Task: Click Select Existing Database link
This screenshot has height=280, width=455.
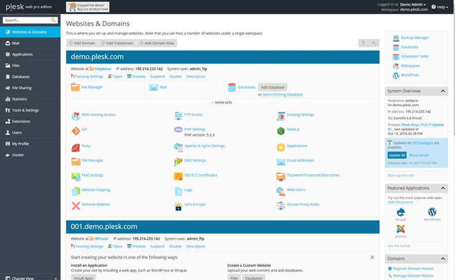Action: click(283, 95)
